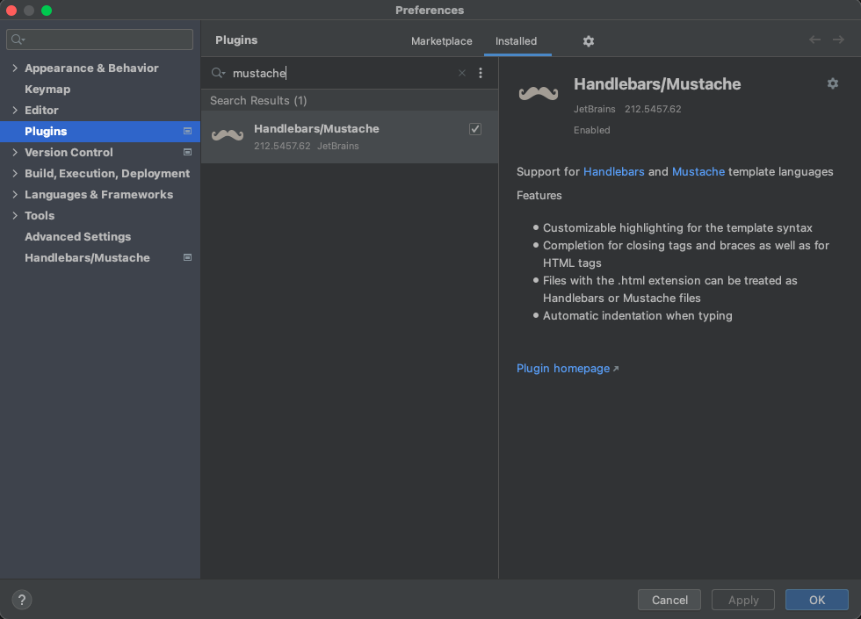Click the settings search input field
The width and height of the screenshot is (861, 619).
click(99, 40)
